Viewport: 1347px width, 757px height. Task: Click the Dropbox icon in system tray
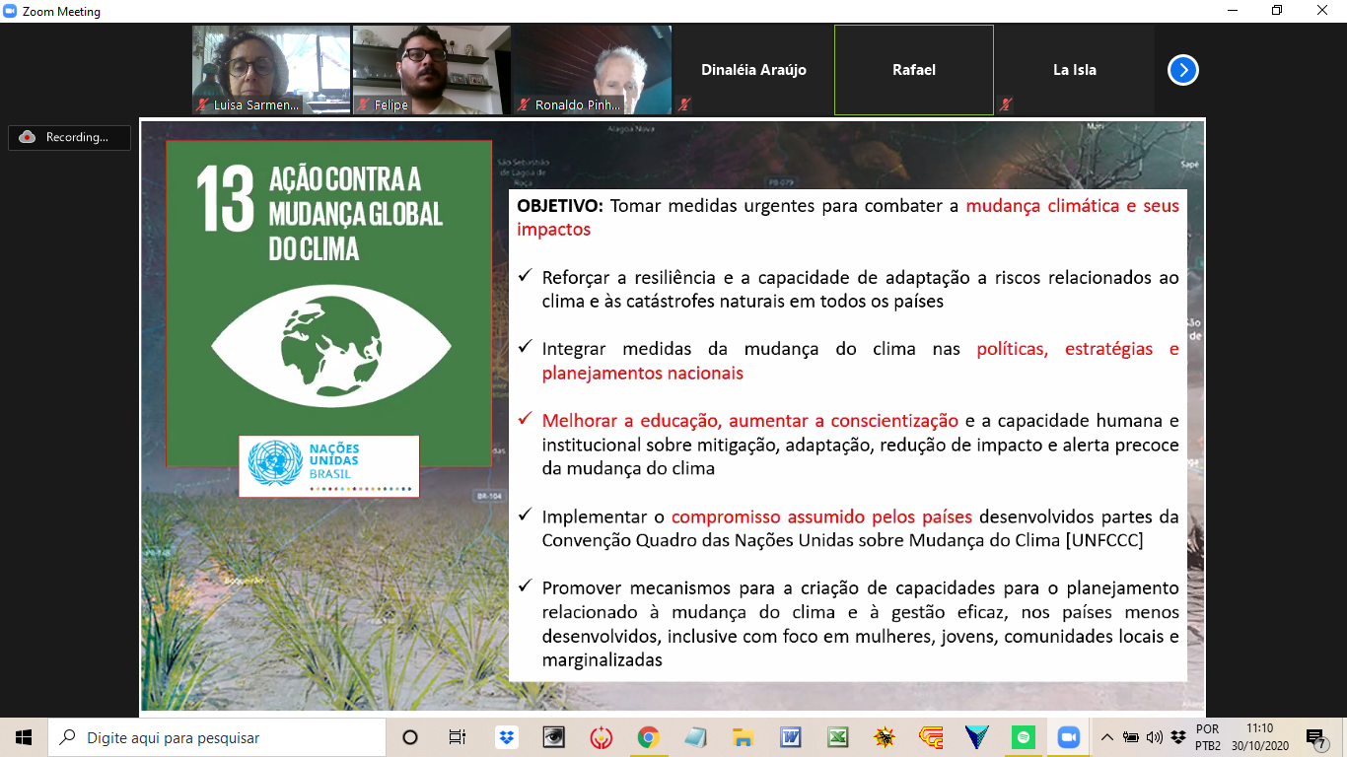pyautogui.click(x=1177, y=737)
